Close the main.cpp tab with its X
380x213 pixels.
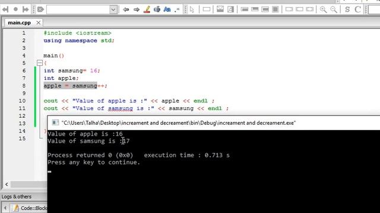tap(38, 22)
